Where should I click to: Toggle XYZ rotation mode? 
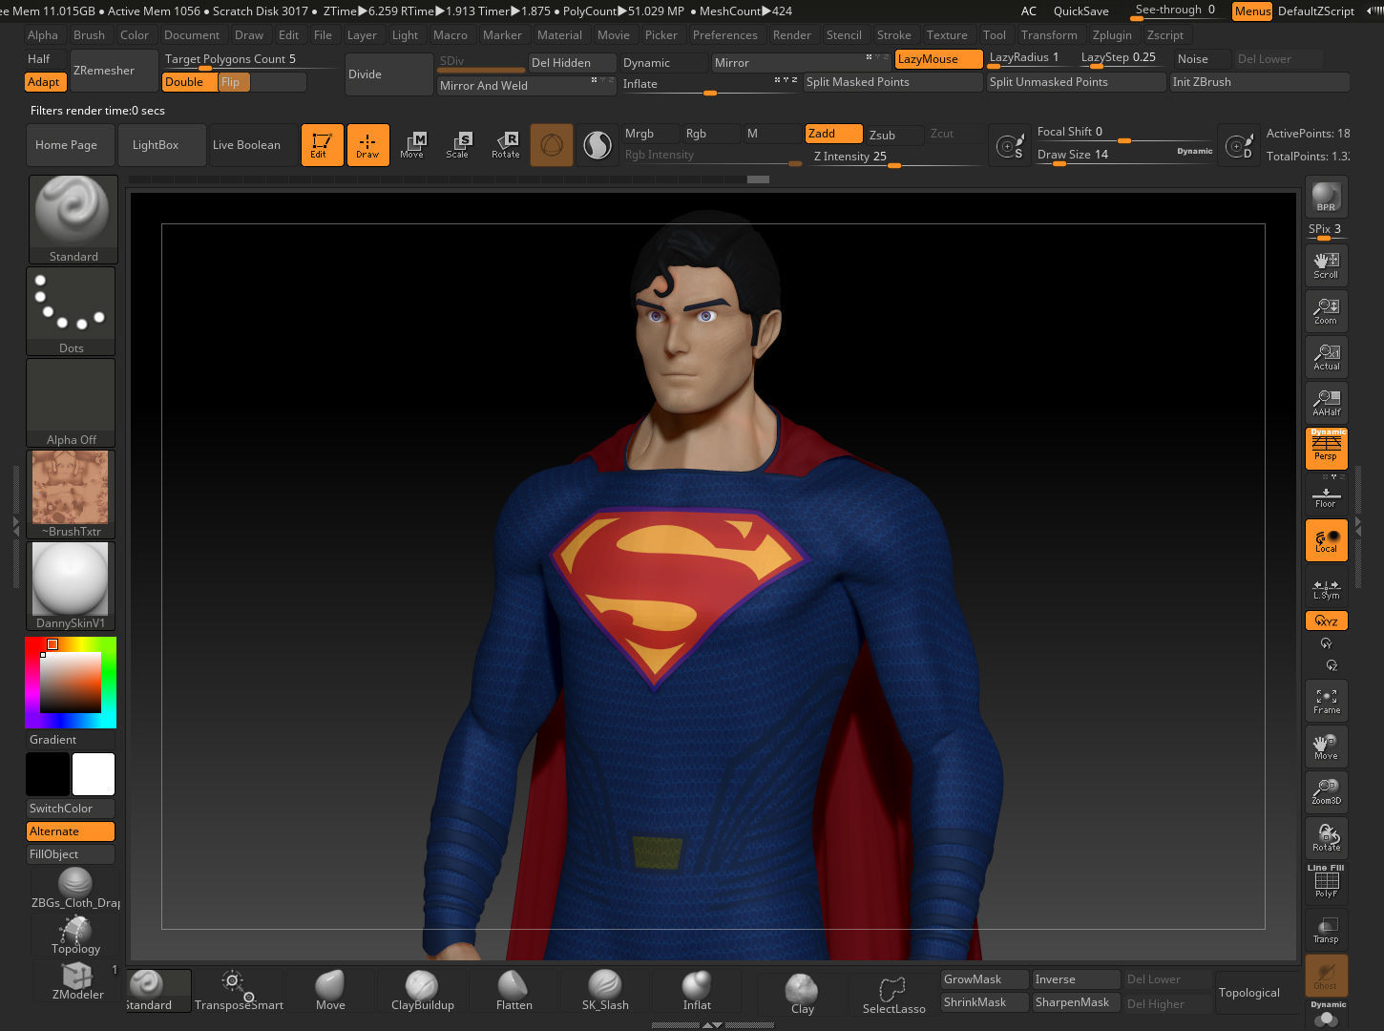point(1327,621)
